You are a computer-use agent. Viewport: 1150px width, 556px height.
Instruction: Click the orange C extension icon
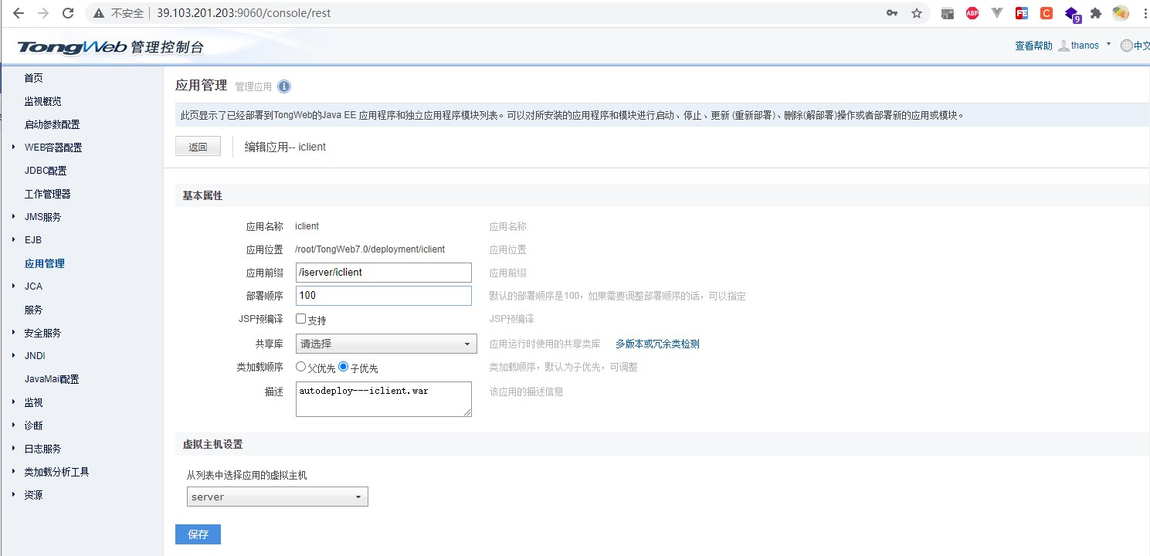tap(1047, 13)
